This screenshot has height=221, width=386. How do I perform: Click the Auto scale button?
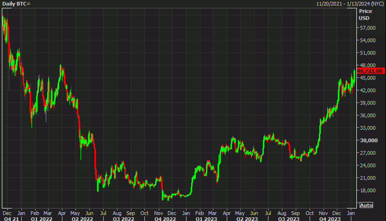click(366, 205)
